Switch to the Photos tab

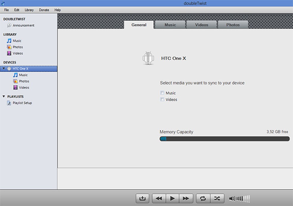click(233, 25)
